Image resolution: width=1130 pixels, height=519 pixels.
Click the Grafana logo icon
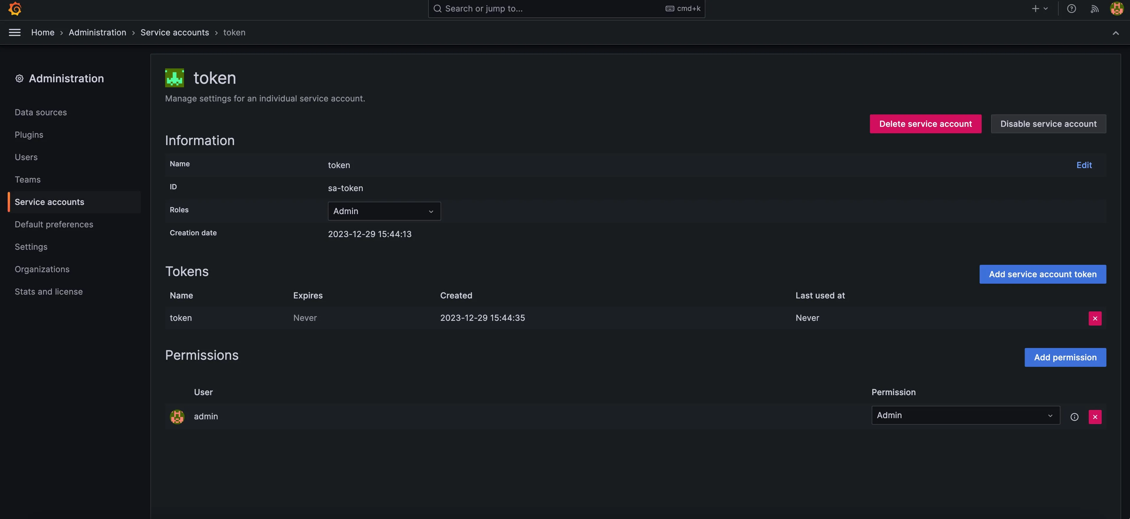pos(15,9)
